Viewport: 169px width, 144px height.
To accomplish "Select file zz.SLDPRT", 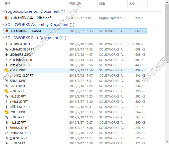I will 17,91.
